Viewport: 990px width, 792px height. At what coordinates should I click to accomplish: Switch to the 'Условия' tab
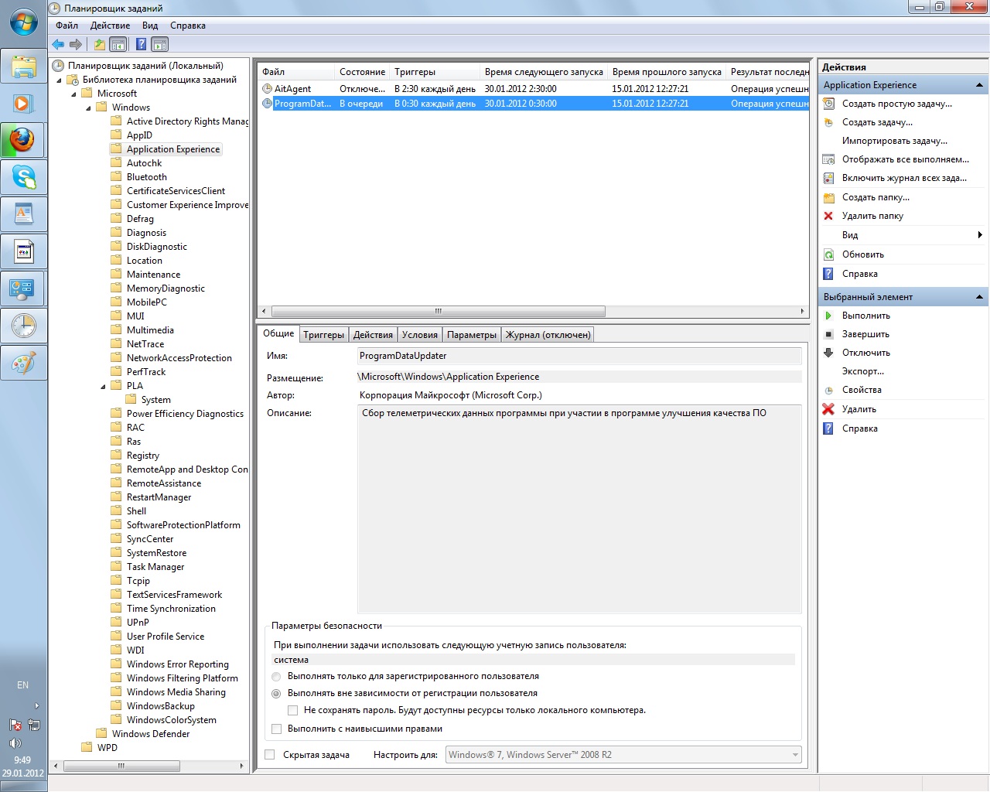[420, 335]
